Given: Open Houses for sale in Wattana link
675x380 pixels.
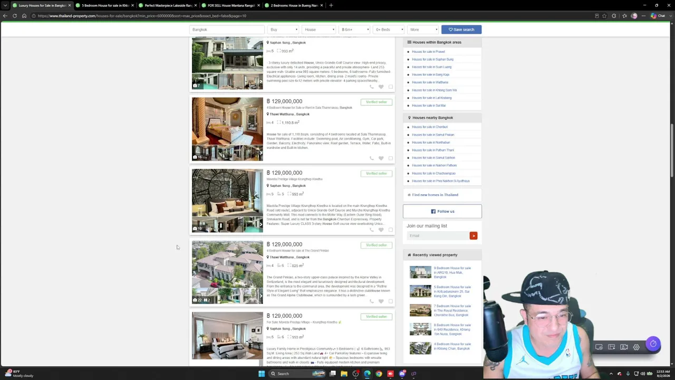Looking at the screenshot, I should pos(430,82).
